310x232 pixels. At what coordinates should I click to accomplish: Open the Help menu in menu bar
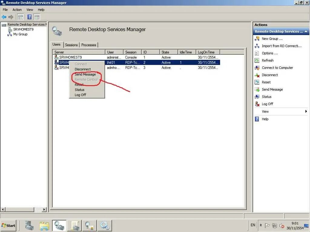(x=41, y=10)
